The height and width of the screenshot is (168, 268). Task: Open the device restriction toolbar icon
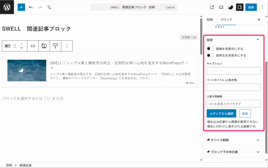point(44,46)
